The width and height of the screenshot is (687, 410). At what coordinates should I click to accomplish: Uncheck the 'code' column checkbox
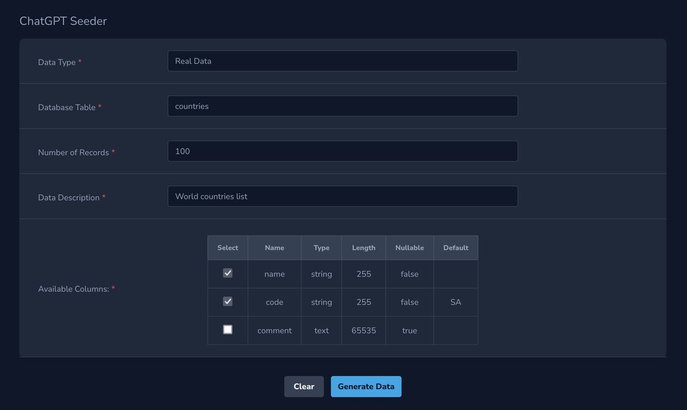point(227,301)
